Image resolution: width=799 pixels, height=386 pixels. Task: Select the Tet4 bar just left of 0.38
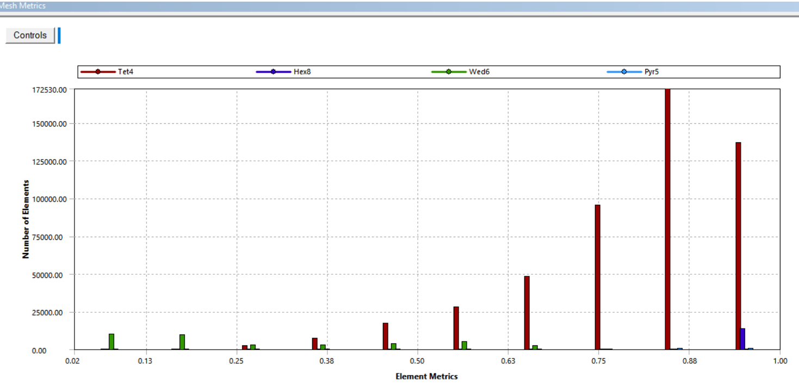[x=314, y=344]
